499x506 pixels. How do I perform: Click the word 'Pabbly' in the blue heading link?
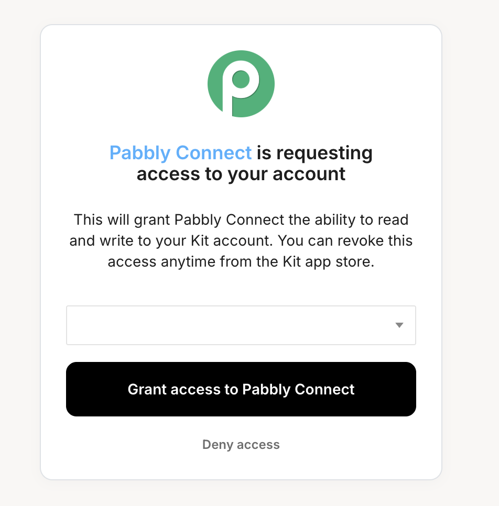[140, 153]
